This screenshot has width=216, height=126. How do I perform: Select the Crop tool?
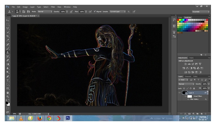click(x=8, y=36)
